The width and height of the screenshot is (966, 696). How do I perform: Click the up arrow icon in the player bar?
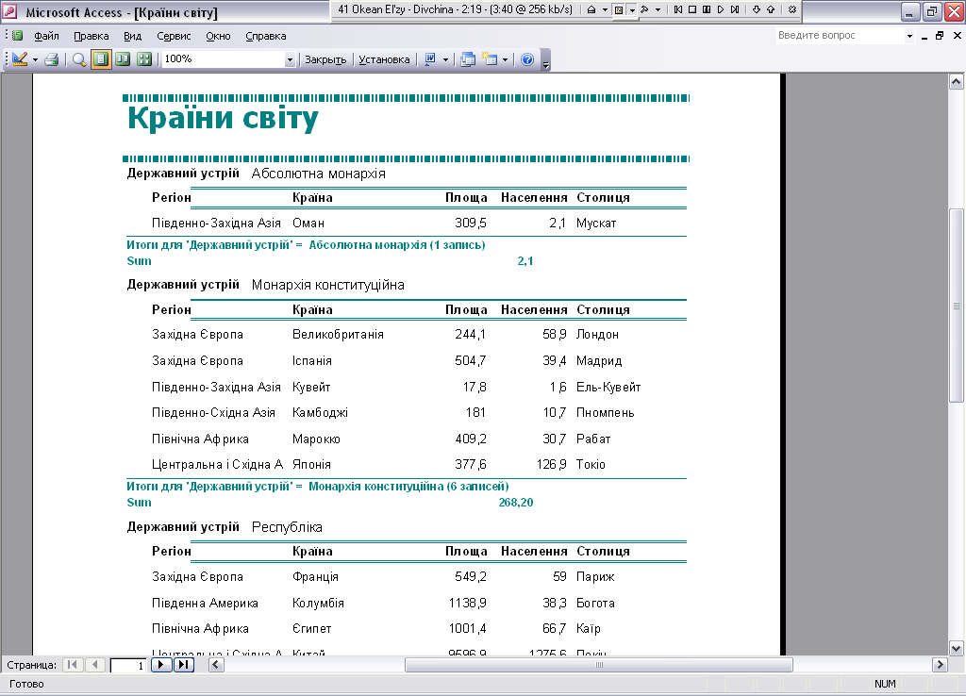tap(771, 9)
